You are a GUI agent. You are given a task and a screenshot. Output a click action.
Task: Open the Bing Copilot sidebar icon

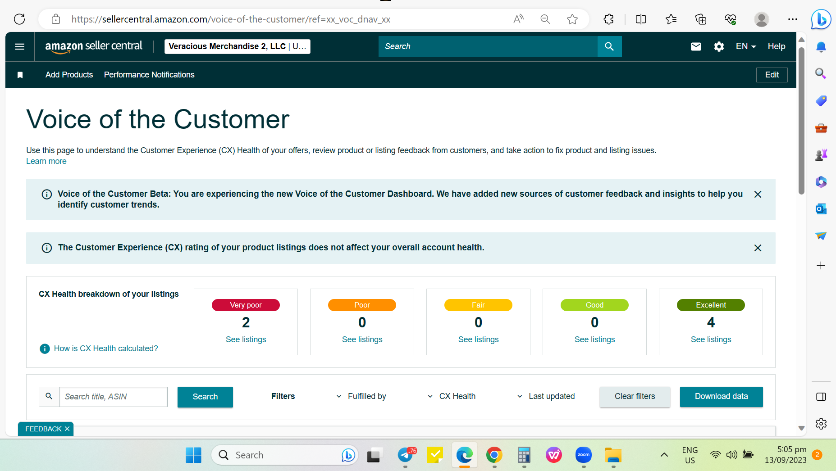(821, 19)
